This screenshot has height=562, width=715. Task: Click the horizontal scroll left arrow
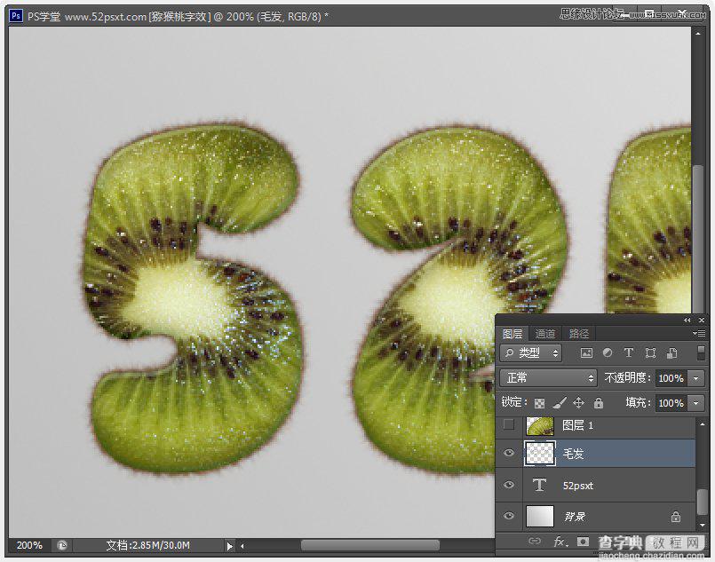click(x=242, y=546)
